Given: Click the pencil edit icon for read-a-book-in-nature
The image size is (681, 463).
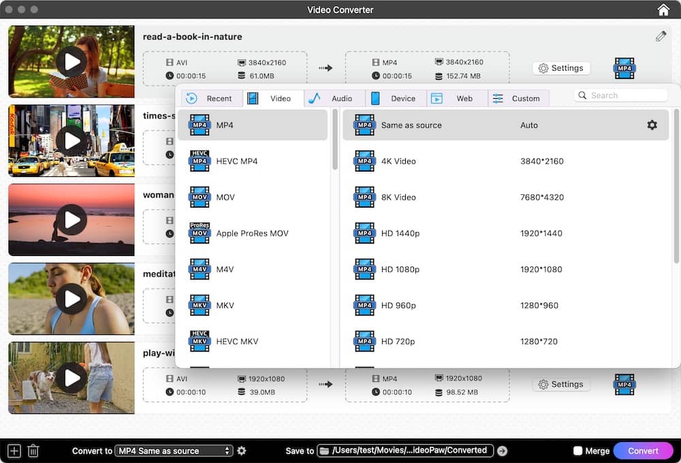Looking at the screenshot, I should click(x=661, y=37).
